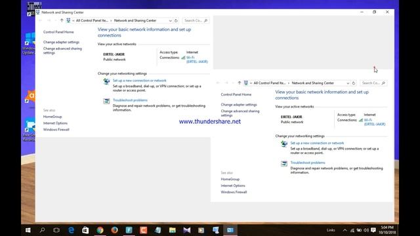The width and height of the screenshot is (420, 236).
Task: Click the network icon in the right duplicate address bar
Action: point(246,83)
